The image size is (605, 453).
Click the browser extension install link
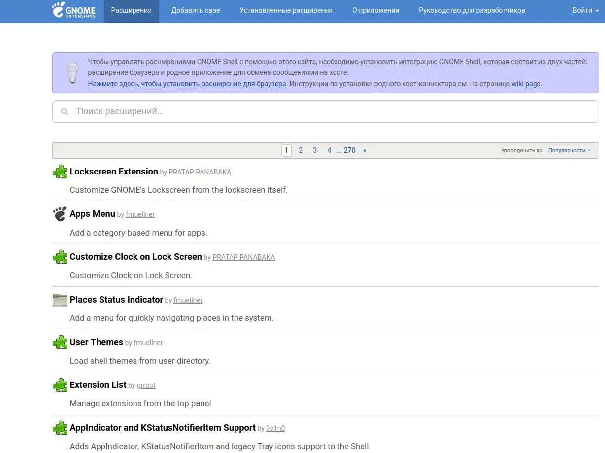click(x=187, y=84)
